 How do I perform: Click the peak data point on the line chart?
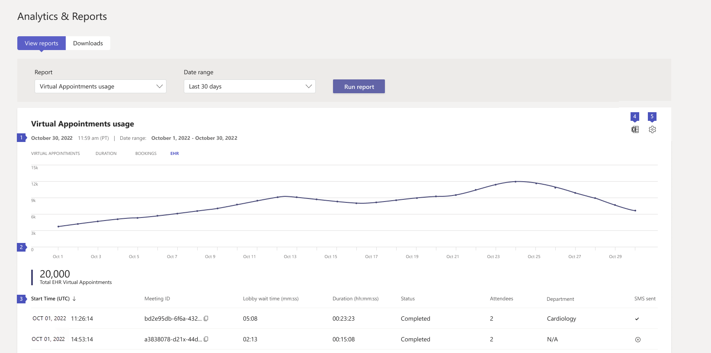tap(516, 182)
